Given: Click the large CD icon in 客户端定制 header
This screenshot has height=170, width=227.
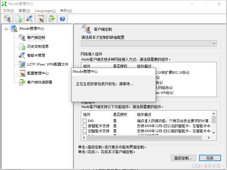Looking at the screenshot, I should tap(86, 29).
